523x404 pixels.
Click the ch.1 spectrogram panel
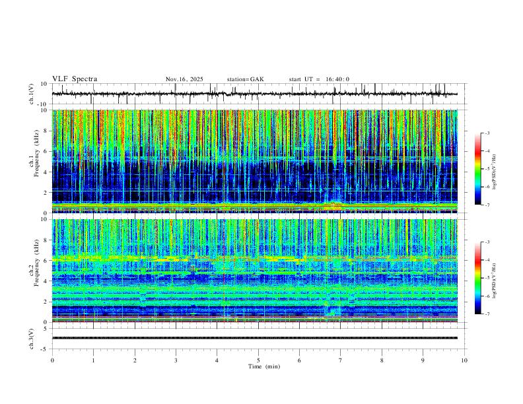[x=255, y=161]
